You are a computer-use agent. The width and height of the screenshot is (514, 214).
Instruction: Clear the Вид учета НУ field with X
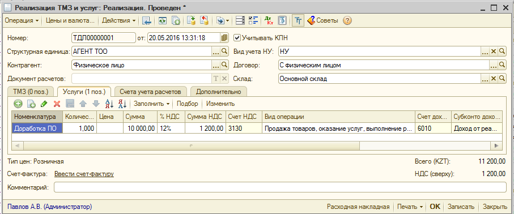pyautogui.click(x=494, y=52)
